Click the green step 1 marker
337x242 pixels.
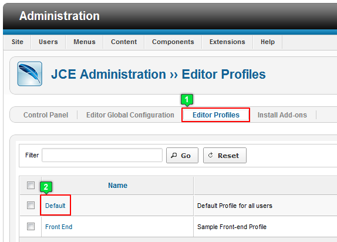pyautogui.click(x=187, y=100)
